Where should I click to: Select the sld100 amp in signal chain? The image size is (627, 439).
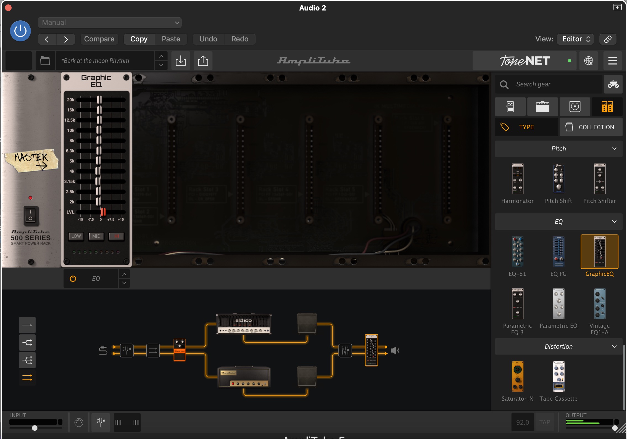click(244, 324)
